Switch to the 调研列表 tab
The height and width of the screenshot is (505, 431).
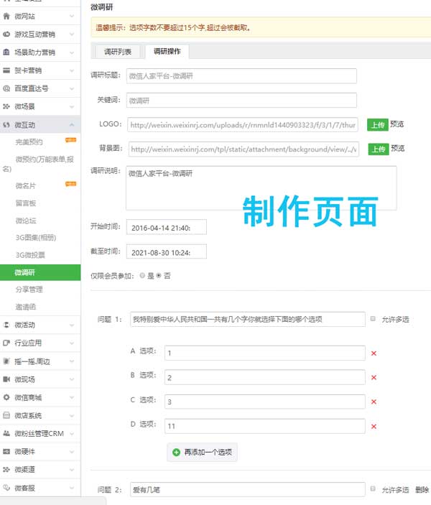click(118, 52)
